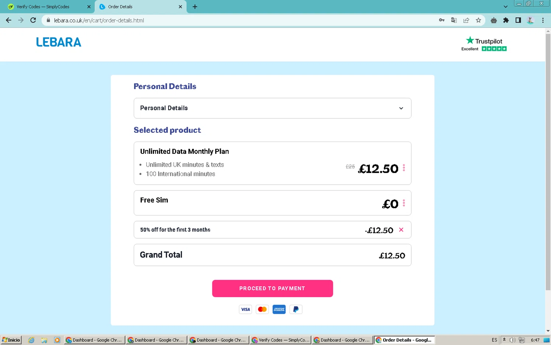
Task: Click the Inicio start button
Action: click(11, 340)
